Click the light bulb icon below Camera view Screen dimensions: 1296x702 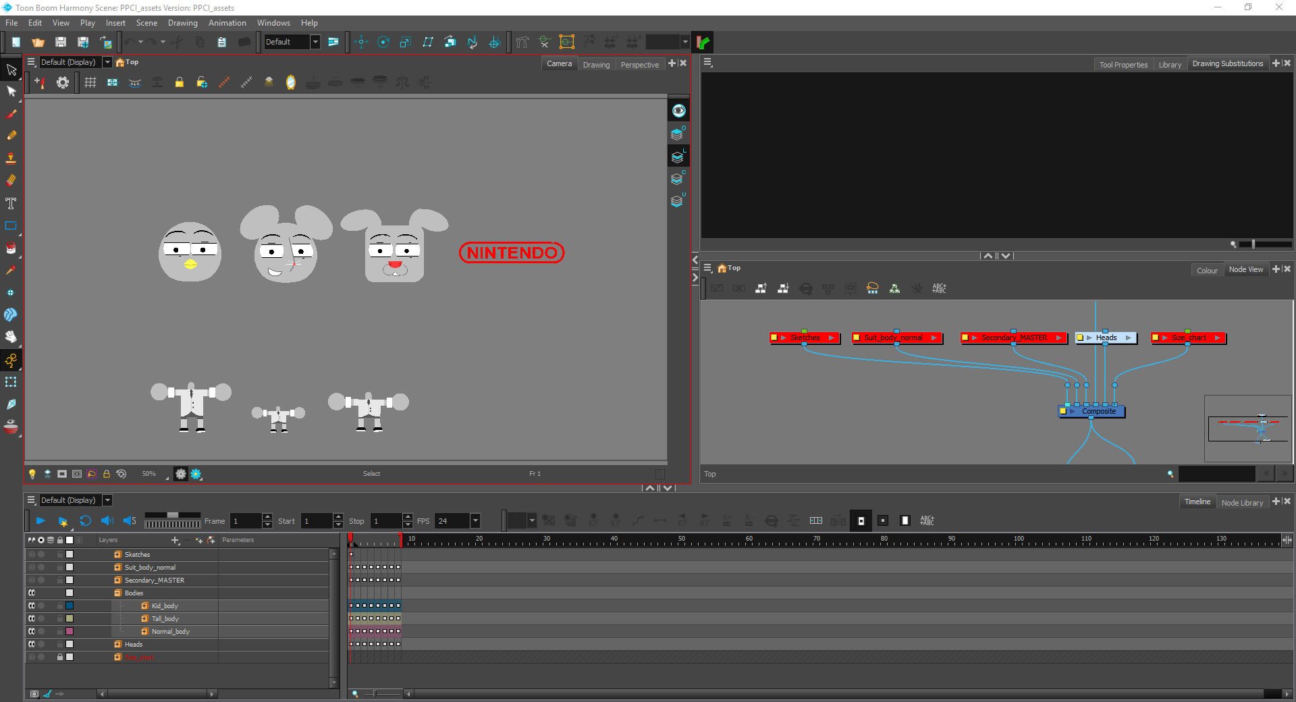(x=32, y=474)
